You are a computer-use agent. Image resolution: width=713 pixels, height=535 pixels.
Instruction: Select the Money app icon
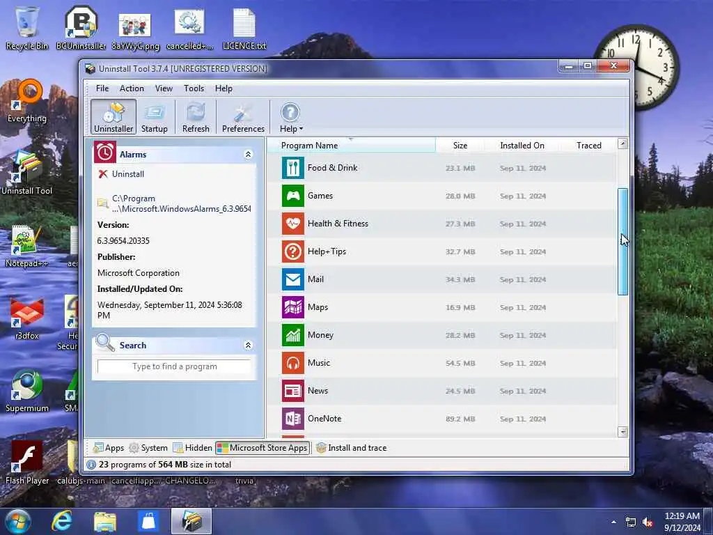tap(293, 335)
